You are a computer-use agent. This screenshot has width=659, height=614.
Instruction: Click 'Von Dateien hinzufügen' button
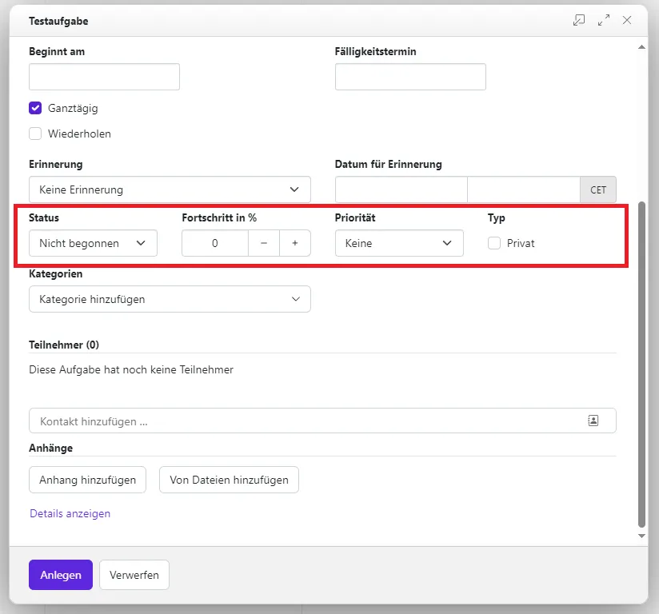tap(229, 480)
